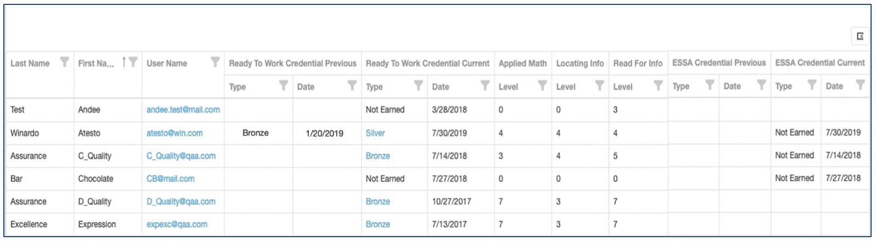Toggle First Name sort arrow
Screen dimensions: 876x241
click(x=124, y=62)
